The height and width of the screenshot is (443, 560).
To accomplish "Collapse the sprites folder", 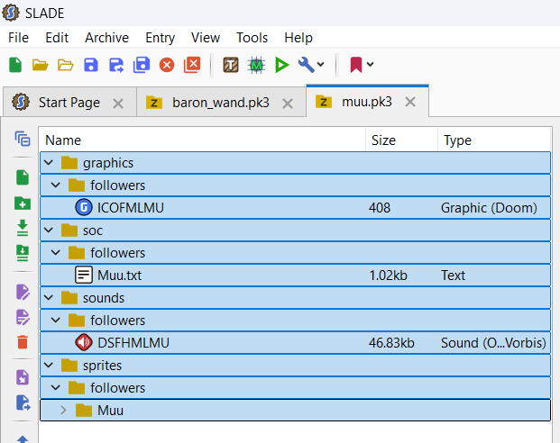I will (49, 366).
